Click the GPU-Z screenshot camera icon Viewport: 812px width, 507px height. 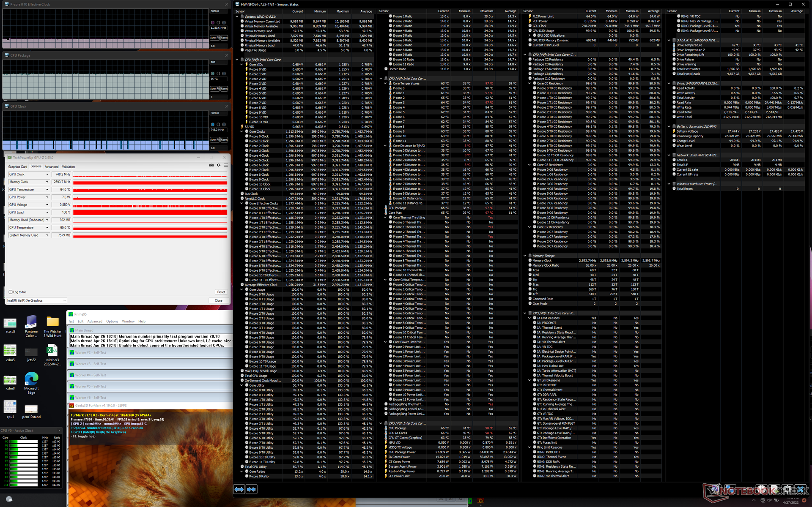click(x=211, y=165)
